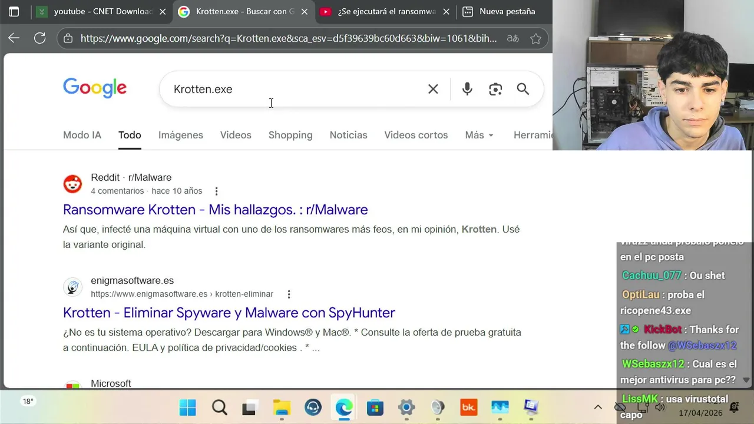This screenshot has height=424, width=754.
Task: Click the enigmasoftware.es › krotten-eliminar URL
Action: pyautogui.click(x=182, y=294)
